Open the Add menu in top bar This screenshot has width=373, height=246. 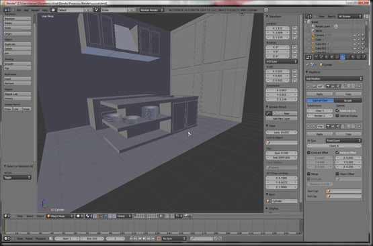pyautogui.click(x=26, y=10)
